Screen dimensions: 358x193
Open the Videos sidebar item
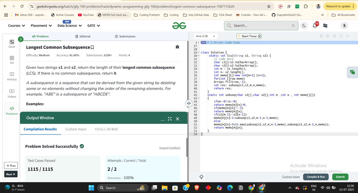[12, 94]
